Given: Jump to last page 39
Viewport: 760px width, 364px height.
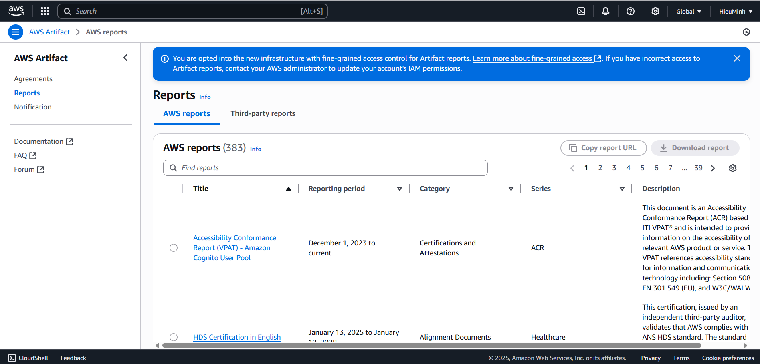Looking at the screenshot, I should pyautogui.click(x=698, y=168).
